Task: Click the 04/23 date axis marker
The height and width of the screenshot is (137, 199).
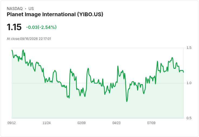Action: pos(116,123)
